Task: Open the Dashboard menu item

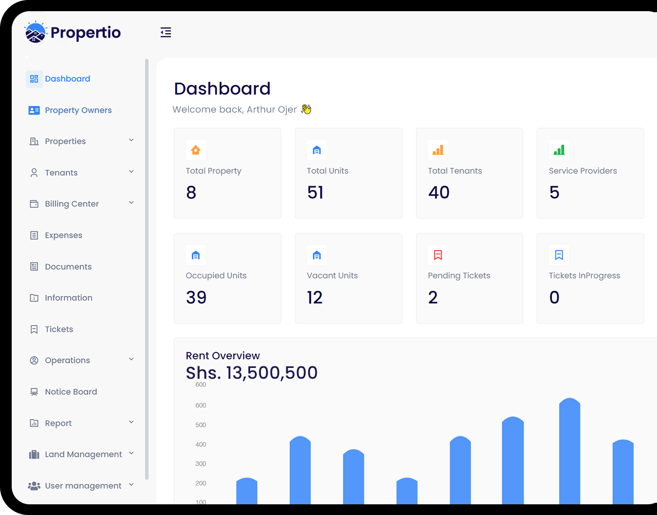Action: 67,79
